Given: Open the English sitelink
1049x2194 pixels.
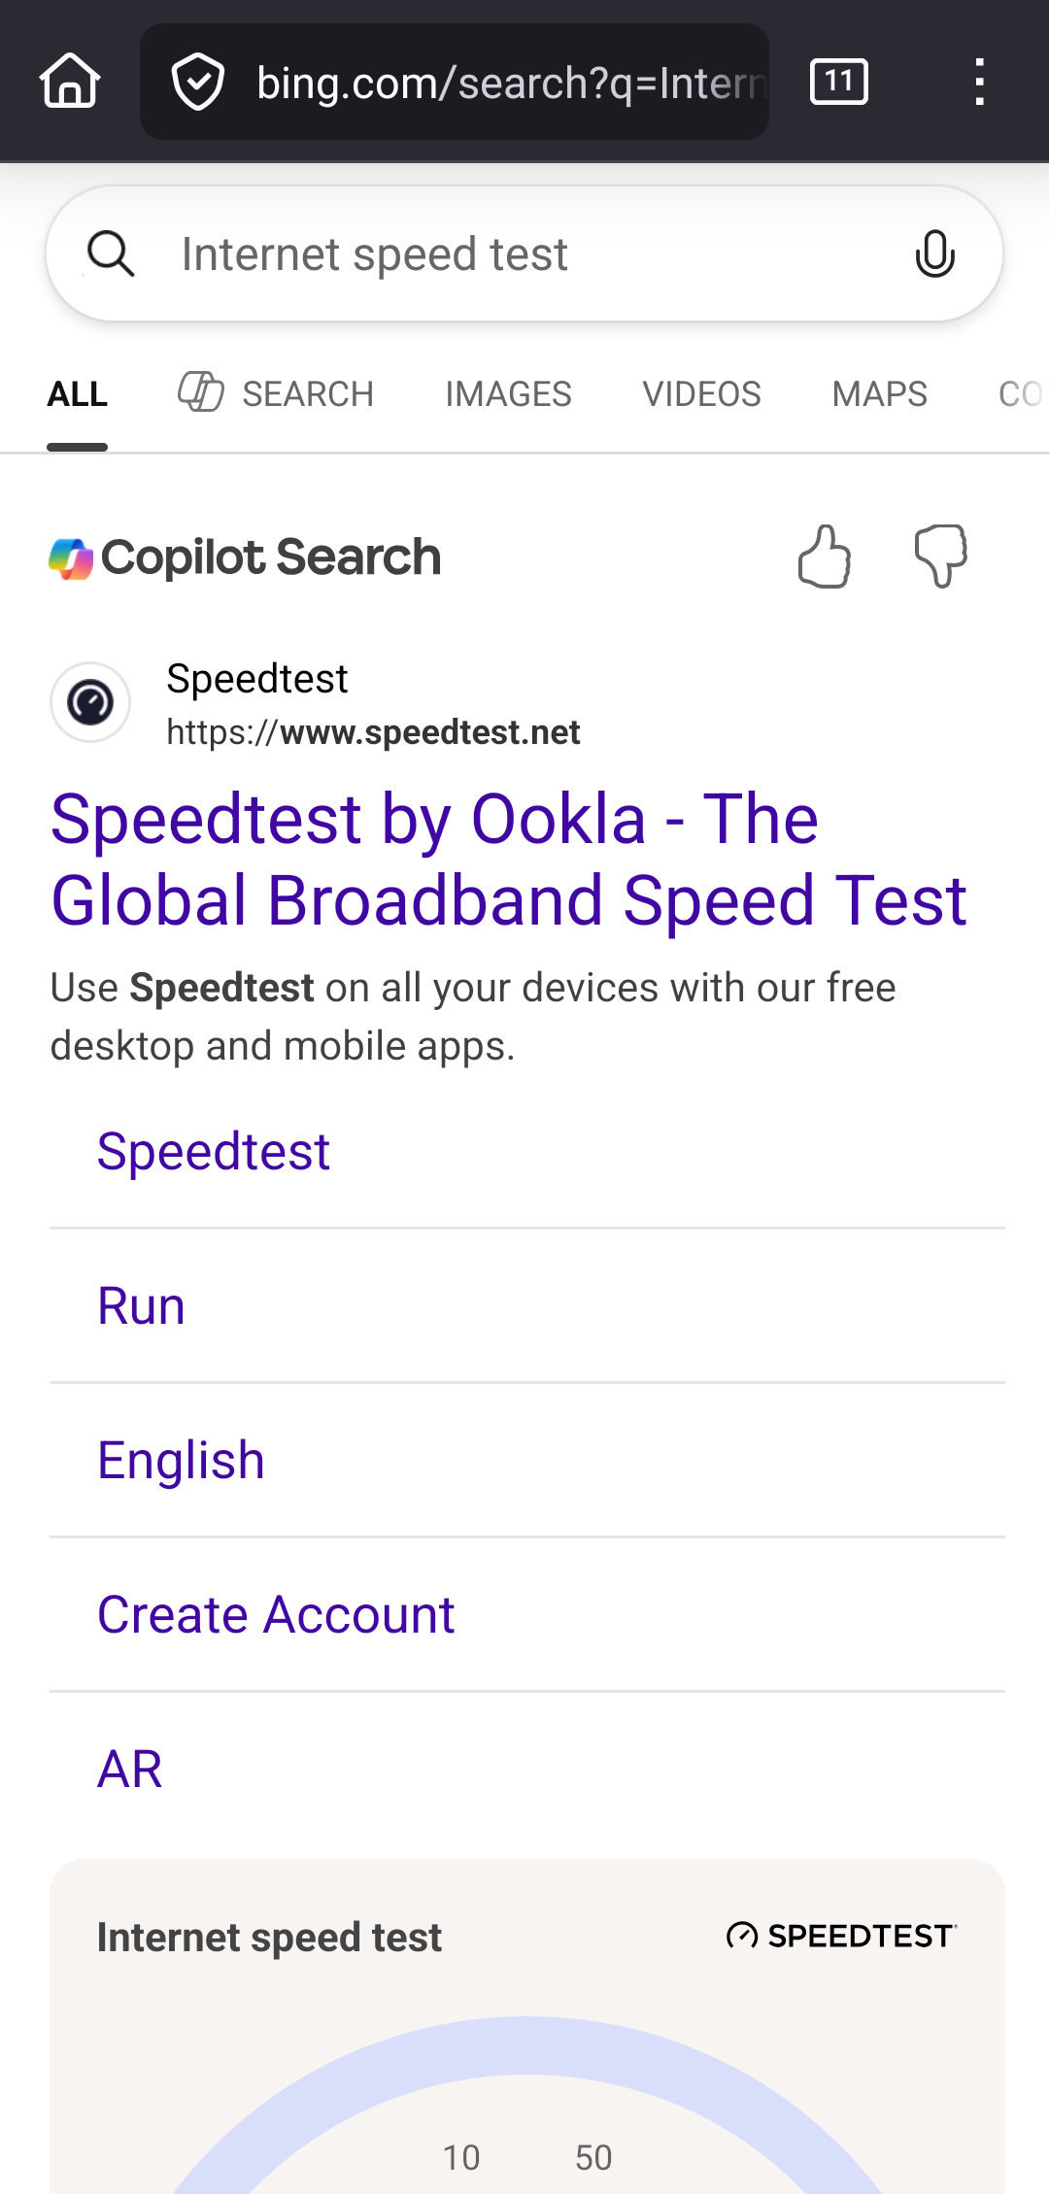Looking at the screenshot, I should (182, 1460).
